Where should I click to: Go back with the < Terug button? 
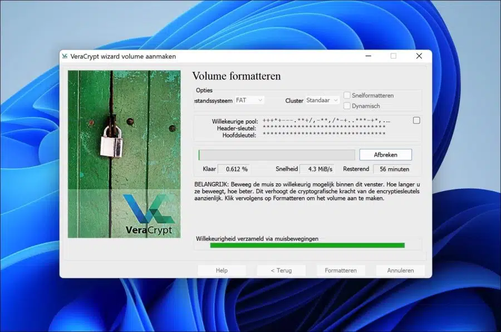281,270
